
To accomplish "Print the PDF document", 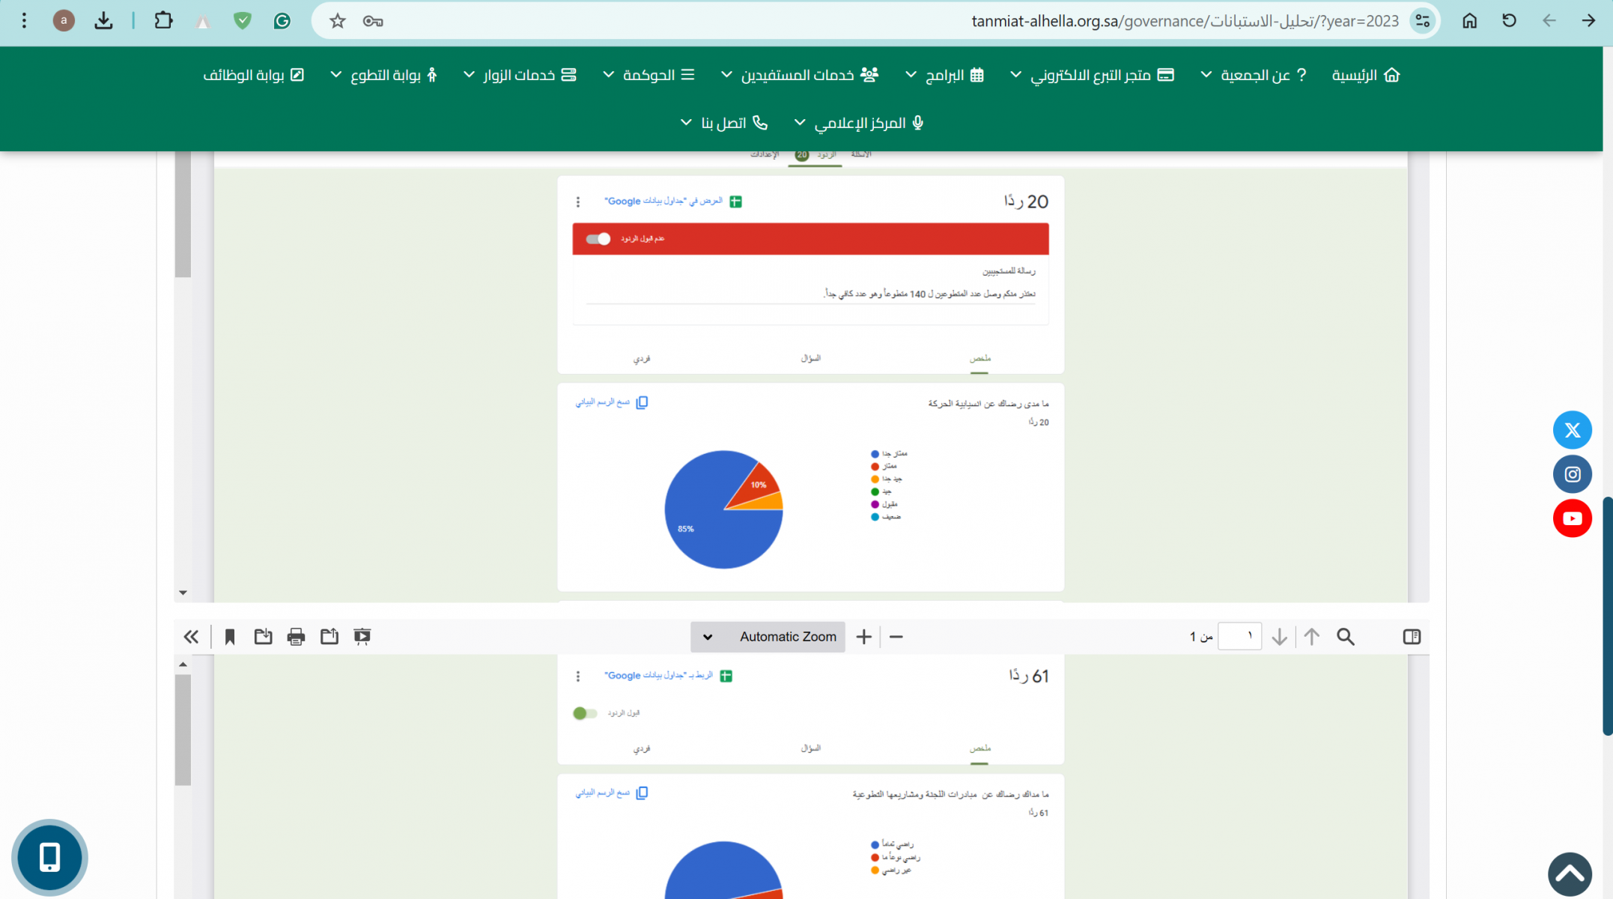I will pyautogui.click(x=296, y=637).
